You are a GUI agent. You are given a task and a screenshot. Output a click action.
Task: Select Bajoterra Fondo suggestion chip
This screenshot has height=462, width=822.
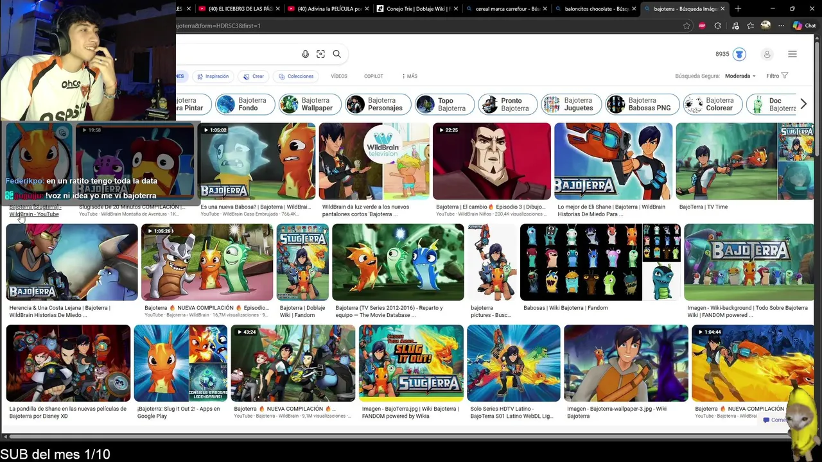(x=245, y=104)
